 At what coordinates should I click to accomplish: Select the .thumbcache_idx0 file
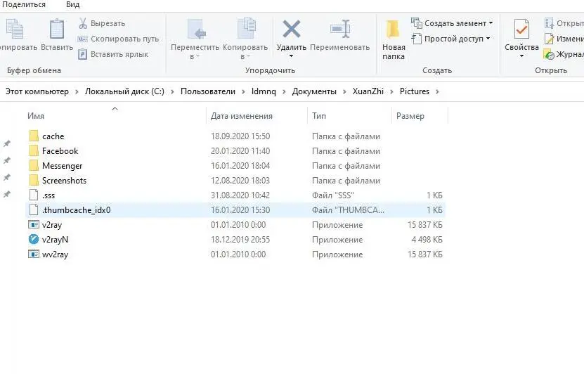pos(76,210)
